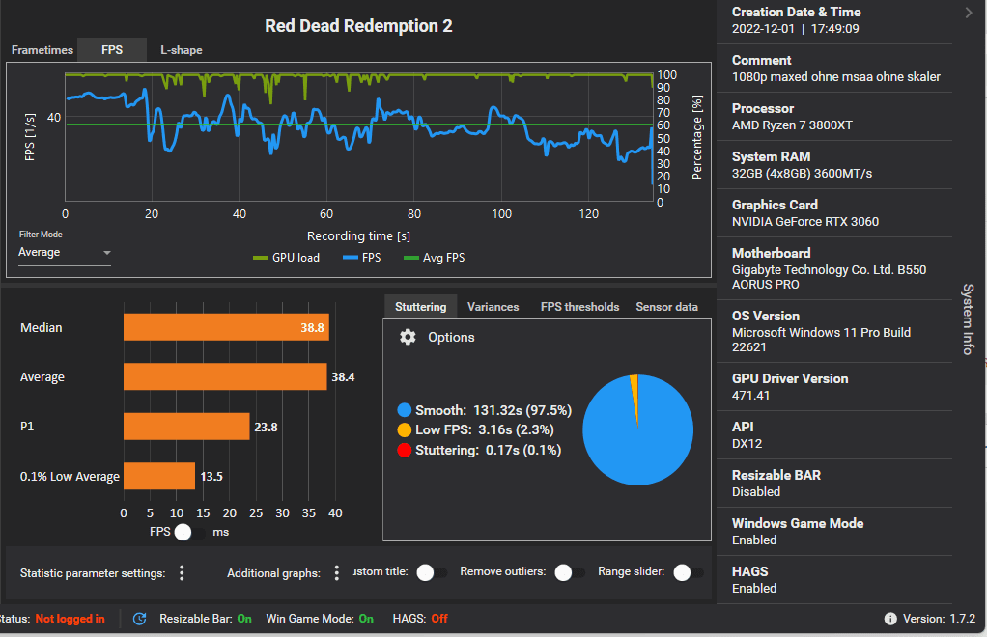The height and width of the screenshot is (637, 987).
Task: Click the GPU driver version '471.41'
Action: 750,396
